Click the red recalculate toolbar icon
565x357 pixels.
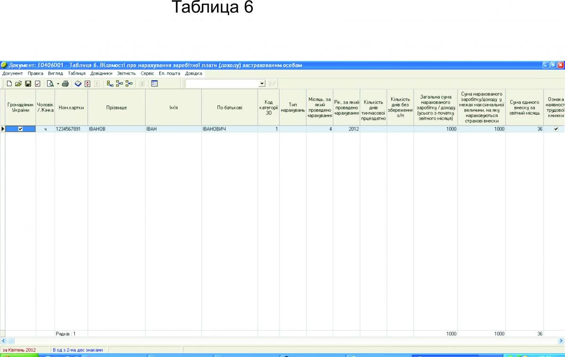click(x=88, y=84)
